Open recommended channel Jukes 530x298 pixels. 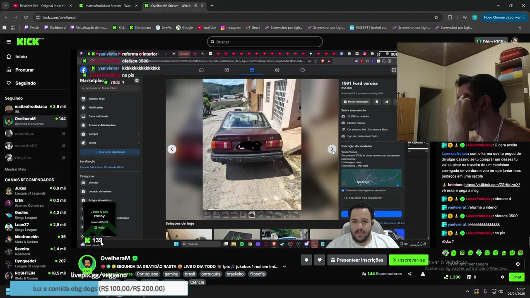(35, 190)
